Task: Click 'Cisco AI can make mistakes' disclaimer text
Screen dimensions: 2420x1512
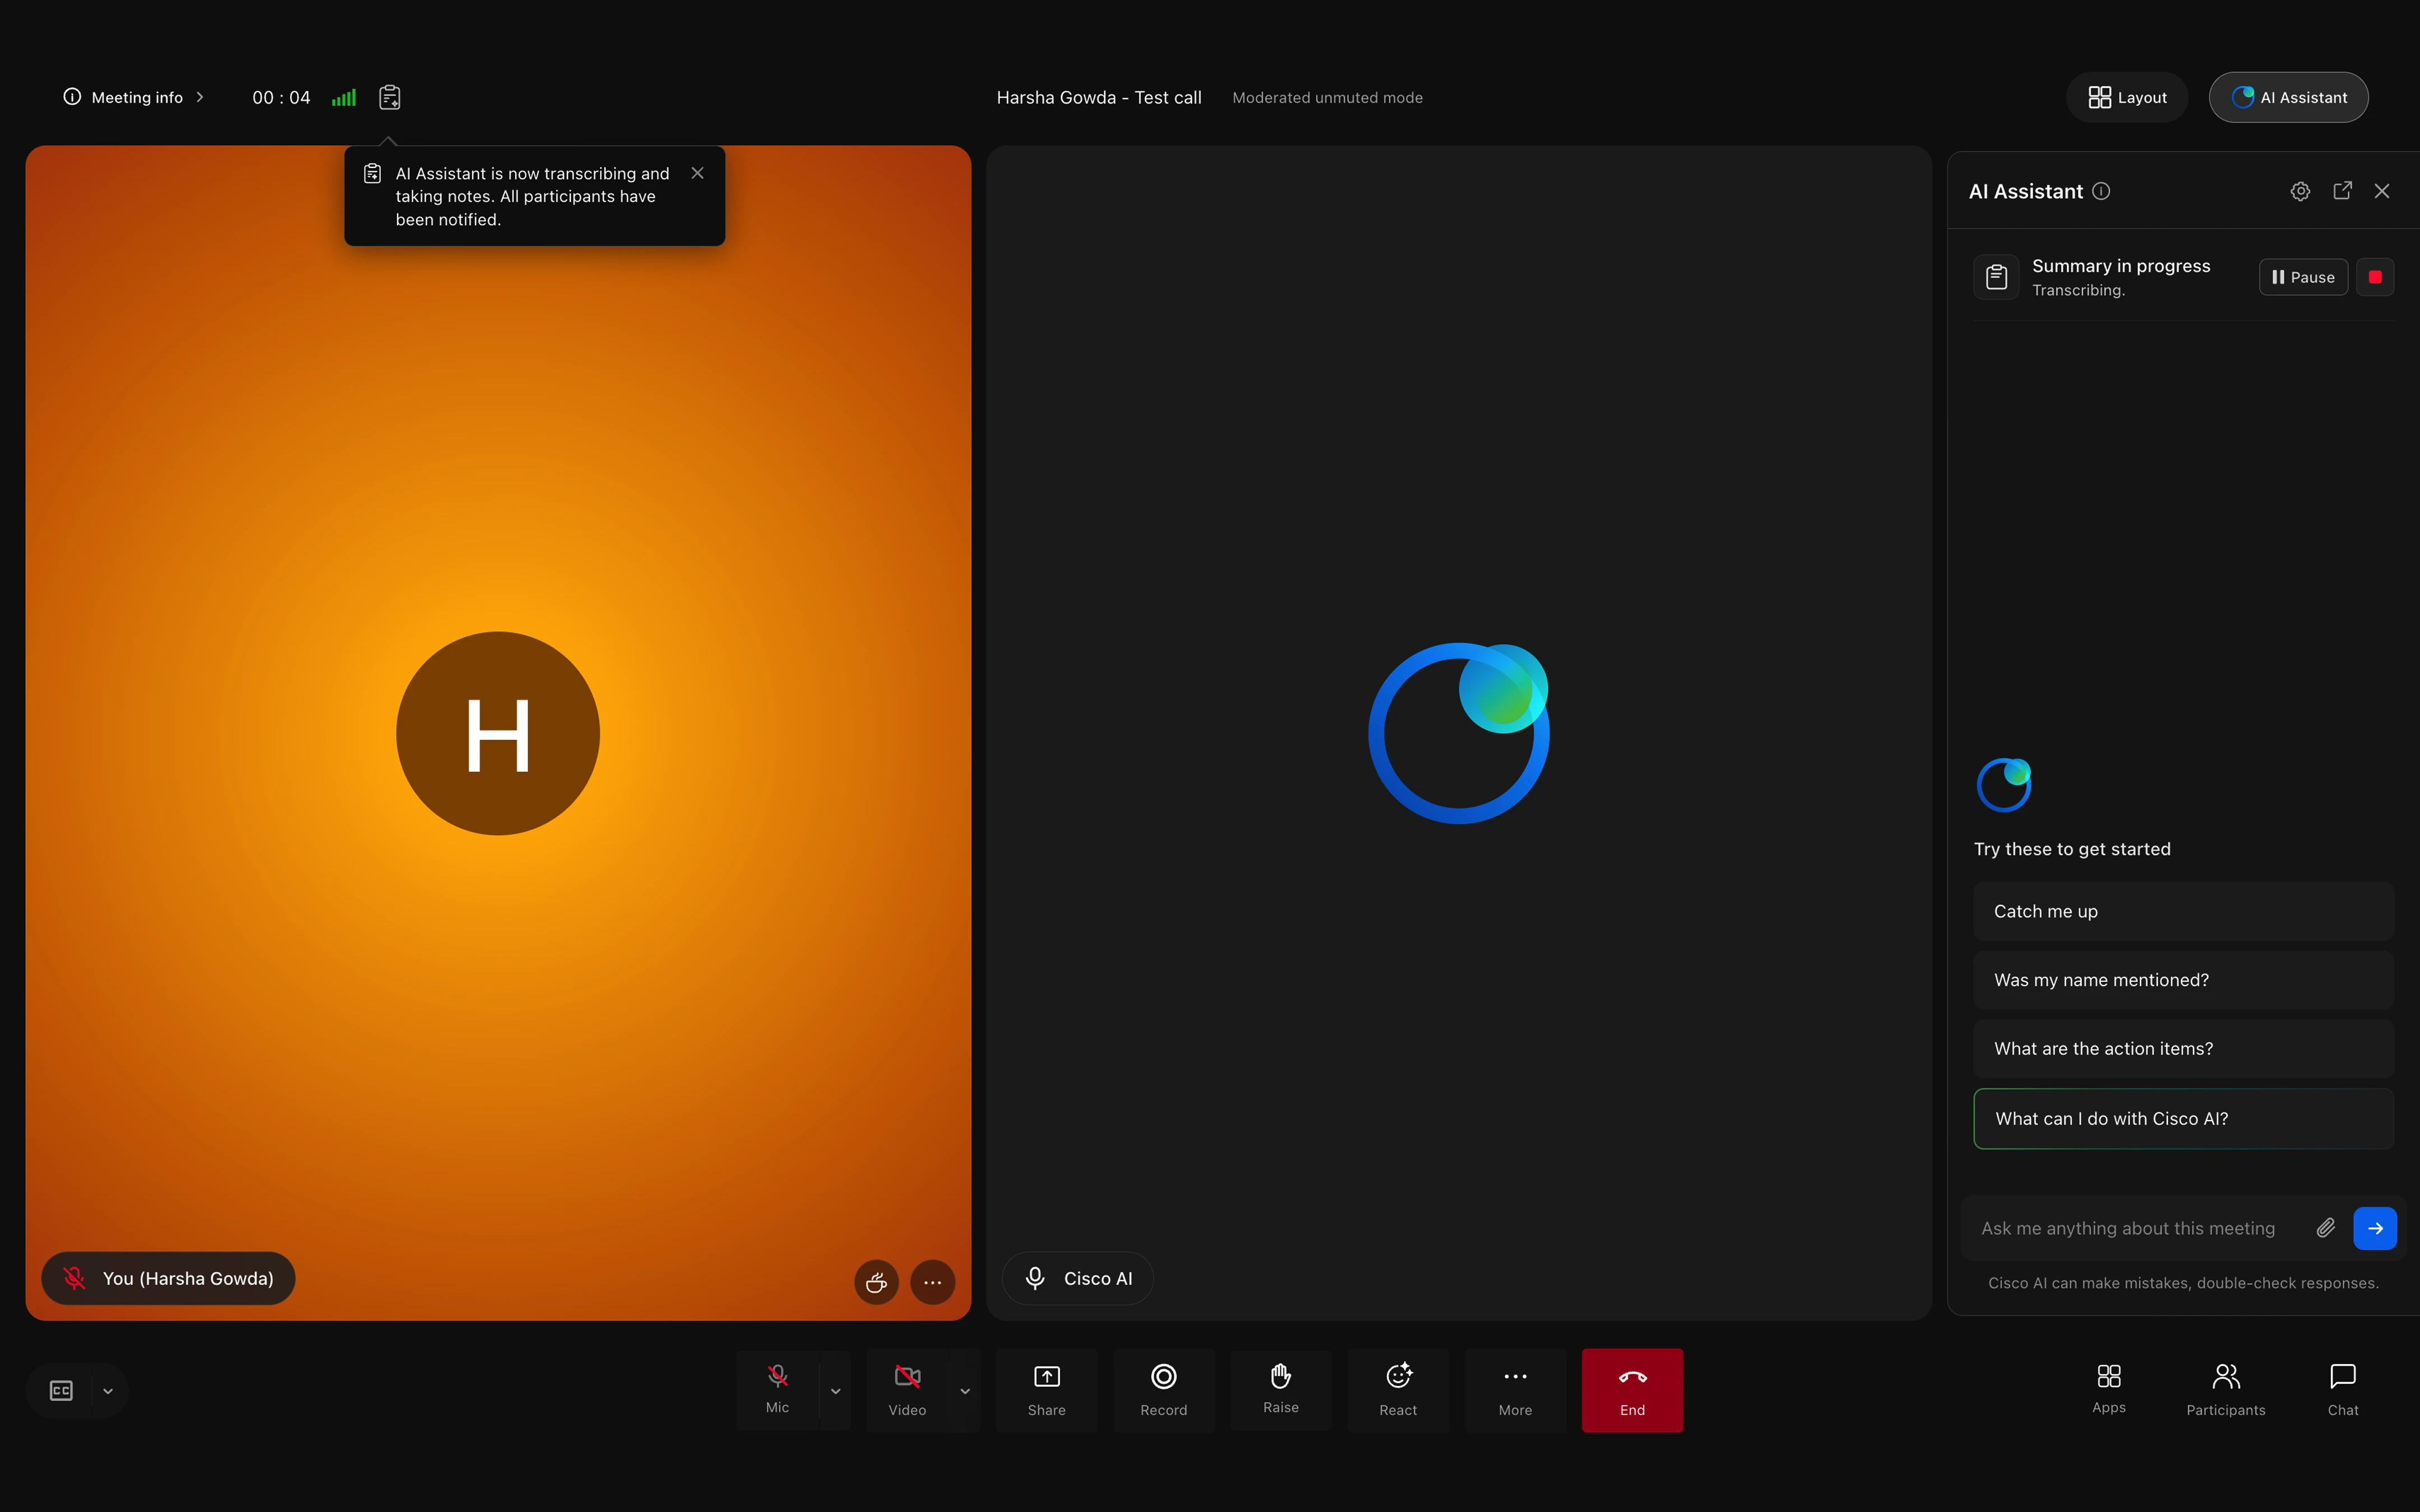Action: click(2183, 1283)
